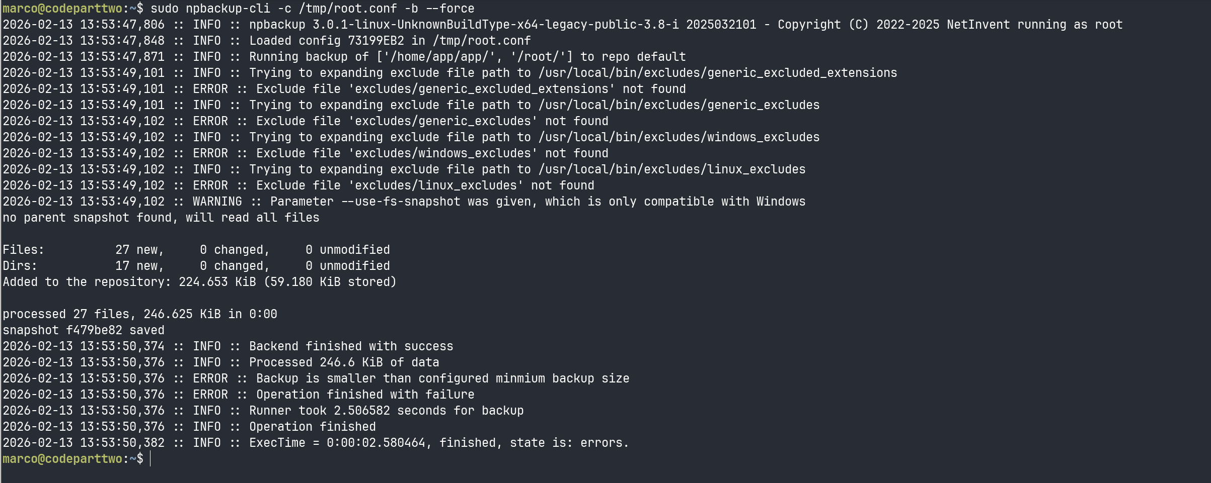Click the "Backup is smaller than configured" error
1211x483 pixels.
coord(442,378)
